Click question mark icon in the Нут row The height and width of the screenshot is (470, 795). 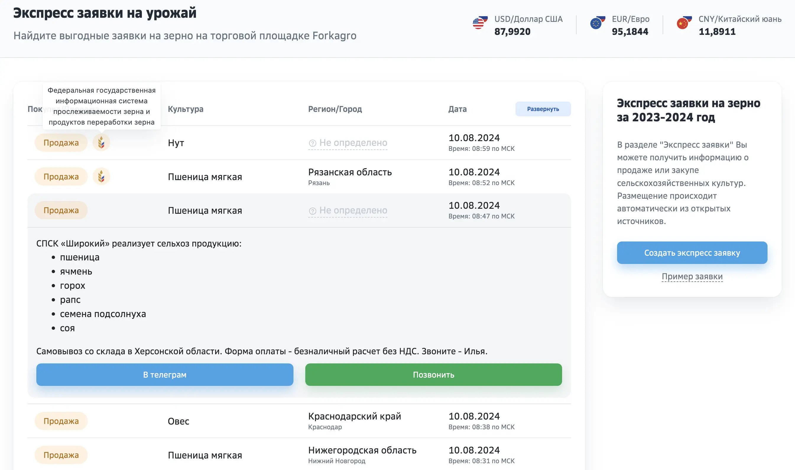pyautogui.click(x=312, y=143)
